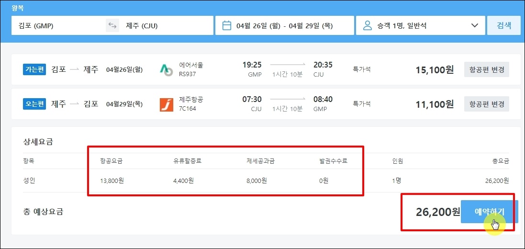Image resolution: width=525 pixels, height=249 pixels.
Task: Click the 11,100원 return fare
Action: tap(435, 104)
